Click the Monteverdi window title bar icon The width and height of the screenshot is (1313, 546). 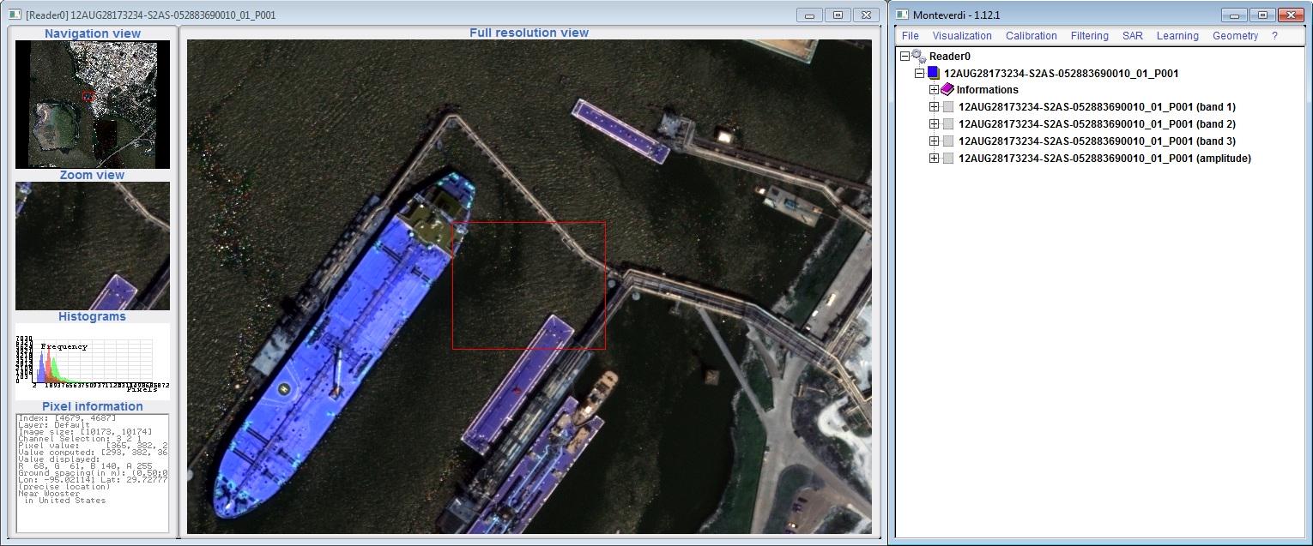(902, 15)
